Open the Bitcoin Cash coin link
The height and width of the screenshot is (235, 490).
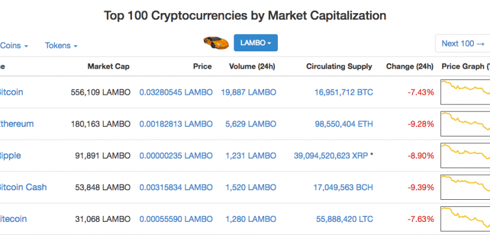point(23,187)
